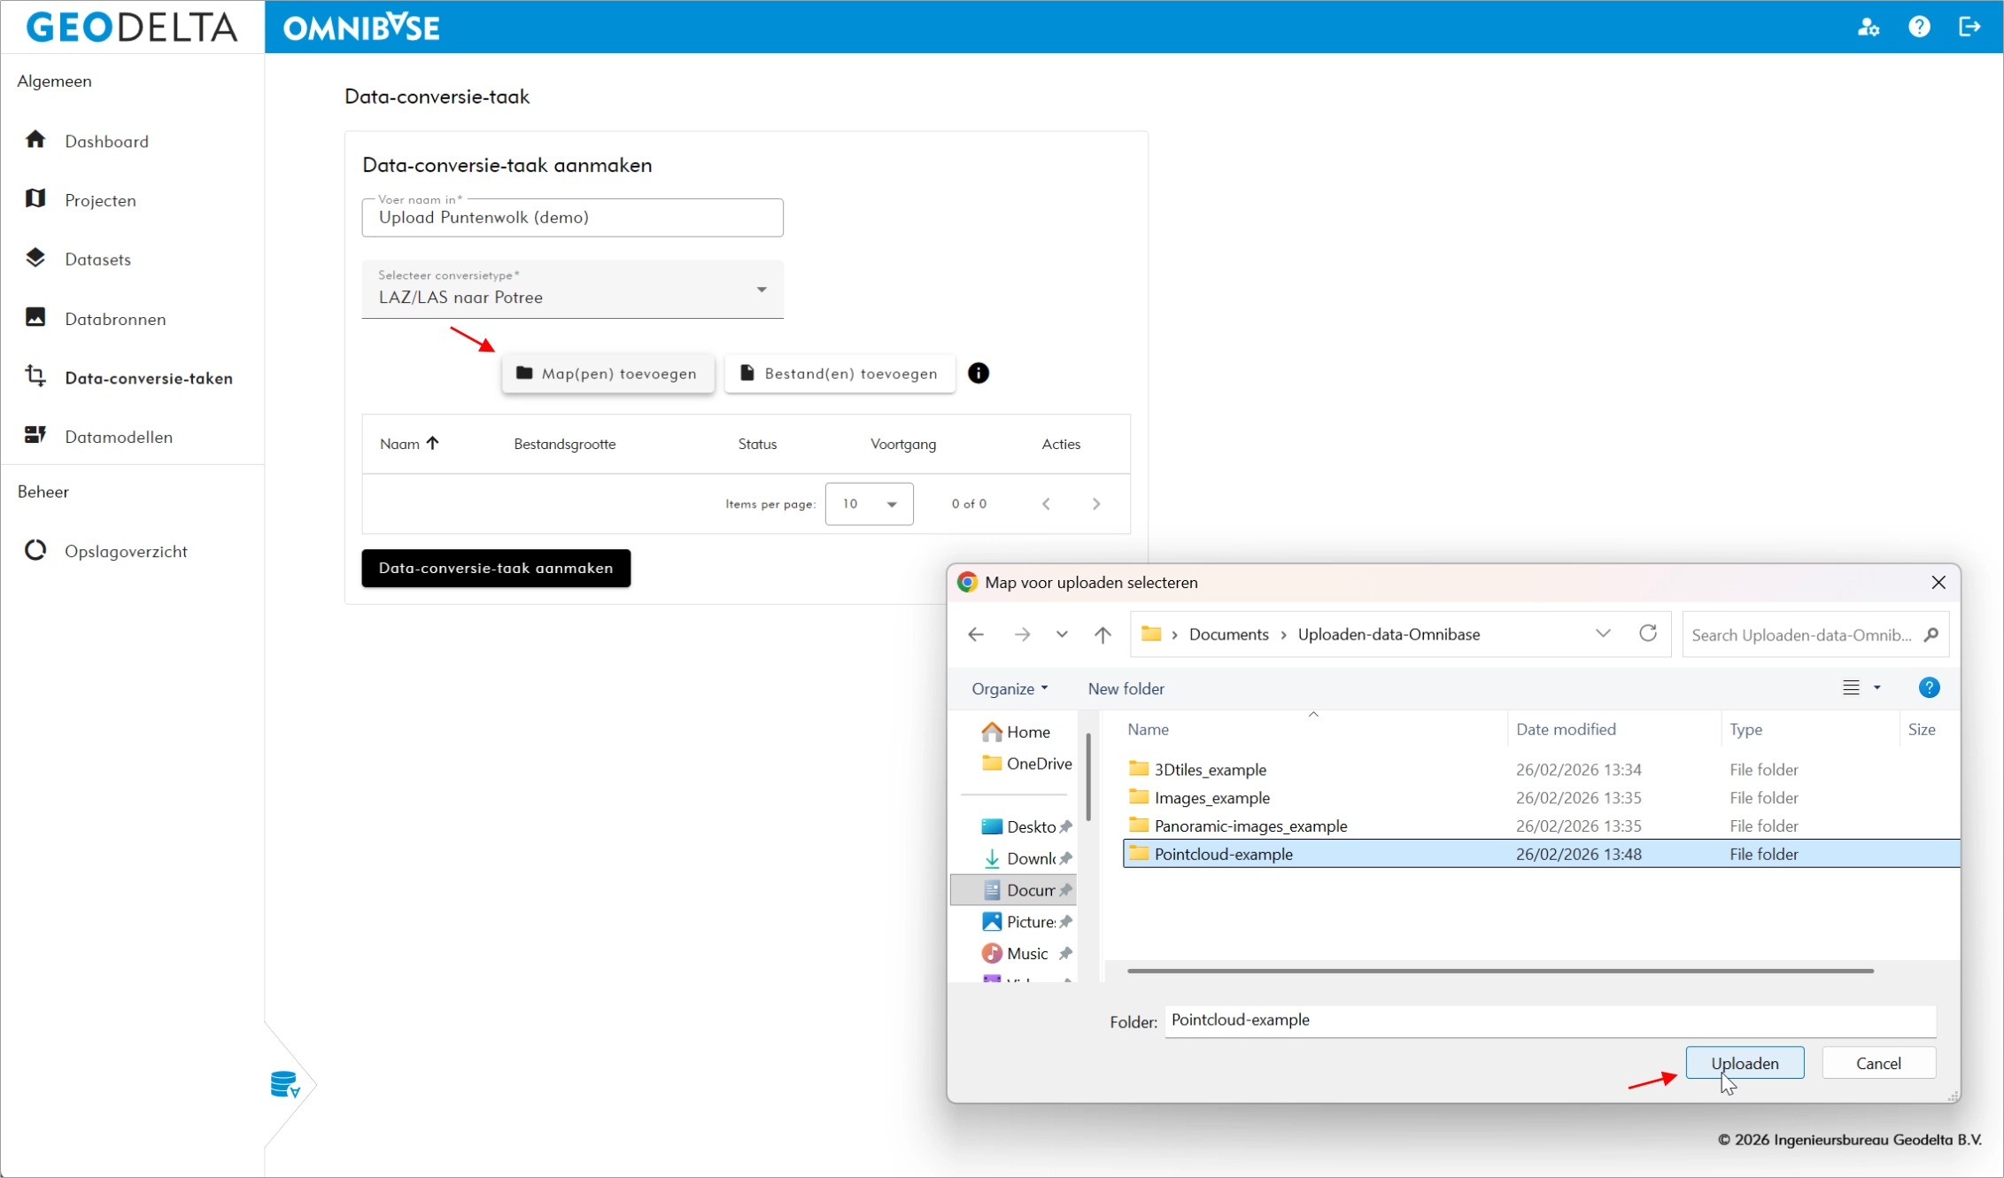2004x1178 pixels.
Task: Go up one folder level in dialog
Action: [1103, 634]
